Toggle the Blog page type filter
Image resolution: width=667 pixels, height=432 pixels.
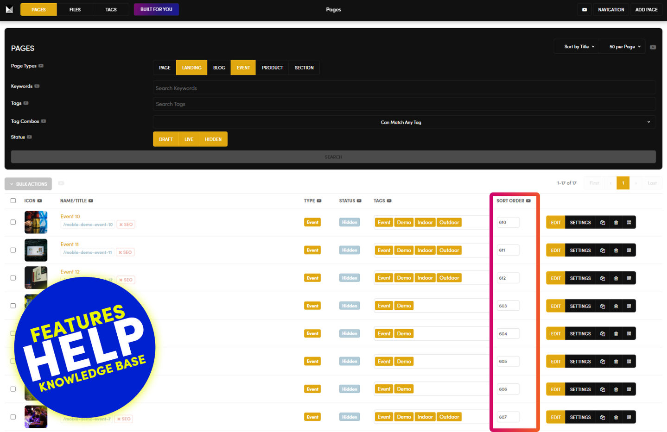tap(219, 68)
